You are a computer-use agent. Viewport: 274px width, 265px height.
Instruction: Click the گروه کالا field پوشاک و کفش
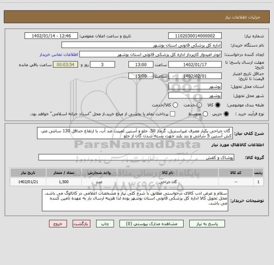point(136,157)
